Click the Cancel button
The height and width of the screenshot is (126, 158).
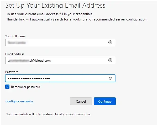point(81,101)
